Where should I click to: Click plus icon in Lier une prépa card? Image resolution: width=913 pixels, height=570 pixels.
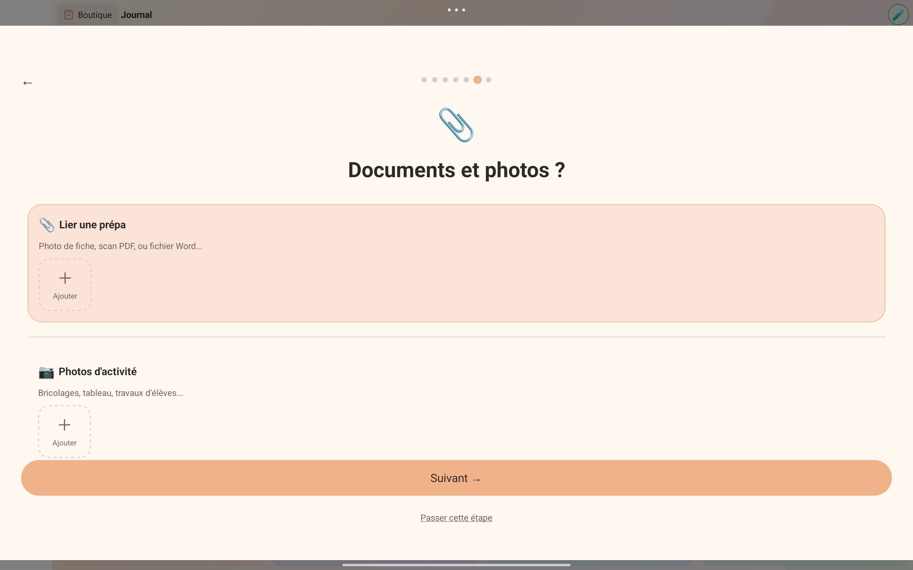[x=65, y=278]
